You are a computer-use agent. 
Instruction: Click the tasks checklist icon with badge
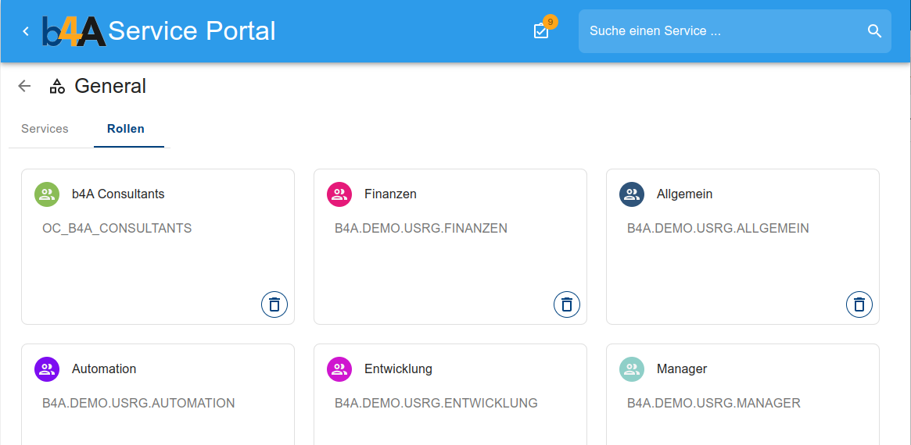tap(541, 31)
